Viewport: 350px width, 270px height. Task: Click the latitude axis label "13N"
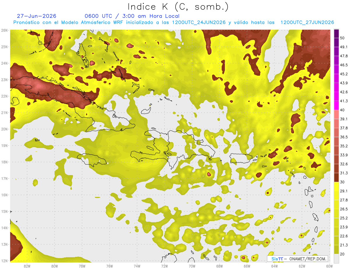(4, 244)
